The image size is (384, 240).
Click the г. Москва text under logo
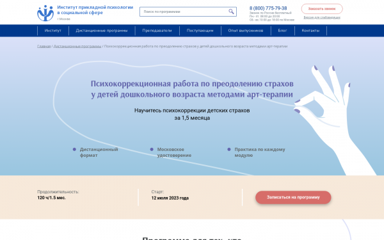(x=63, y=19)
